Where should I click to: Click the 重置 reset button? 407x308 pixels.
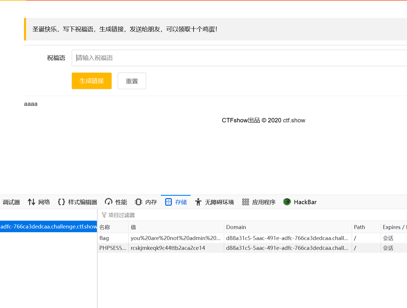[132, 81]
